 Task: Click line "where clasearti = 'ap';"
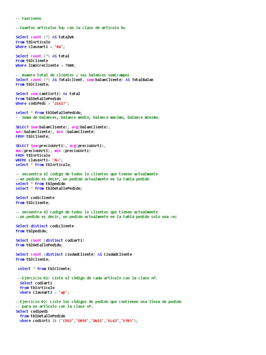pos(45,292)
